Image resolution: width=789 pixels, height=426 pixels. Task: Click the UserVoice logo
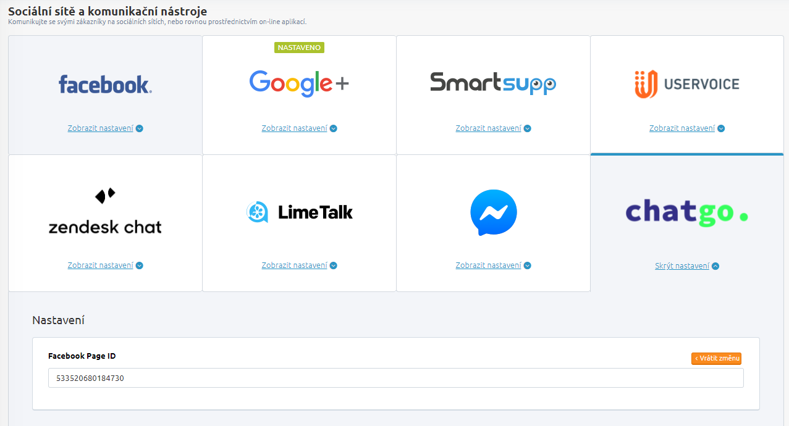[686, 84]
